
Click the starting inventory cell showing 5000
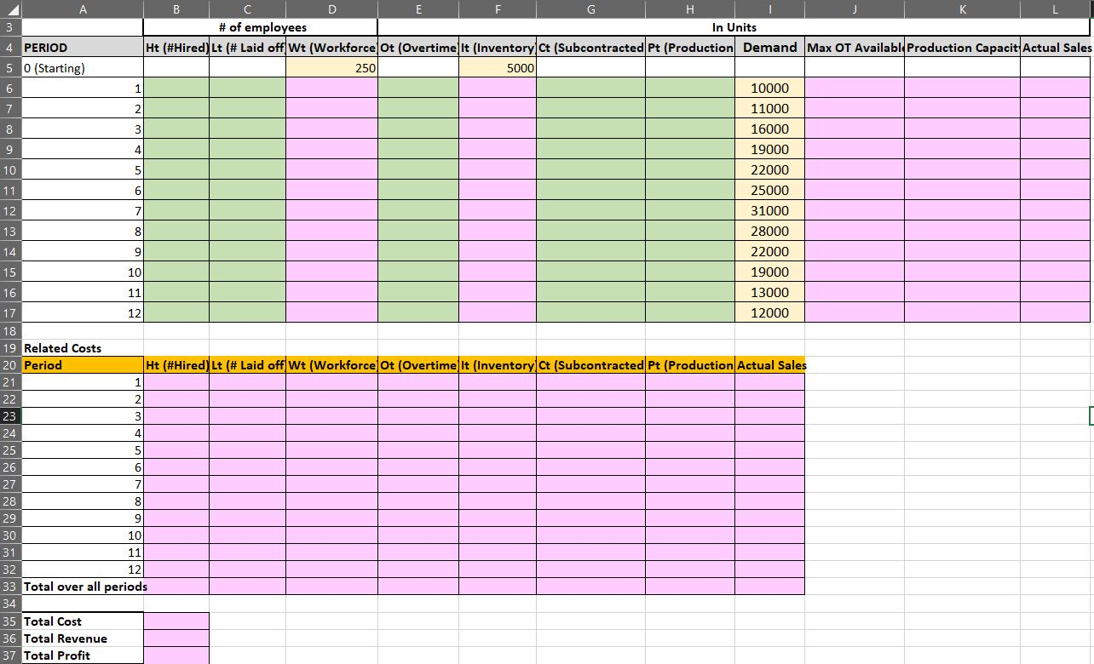pos(497,67)
